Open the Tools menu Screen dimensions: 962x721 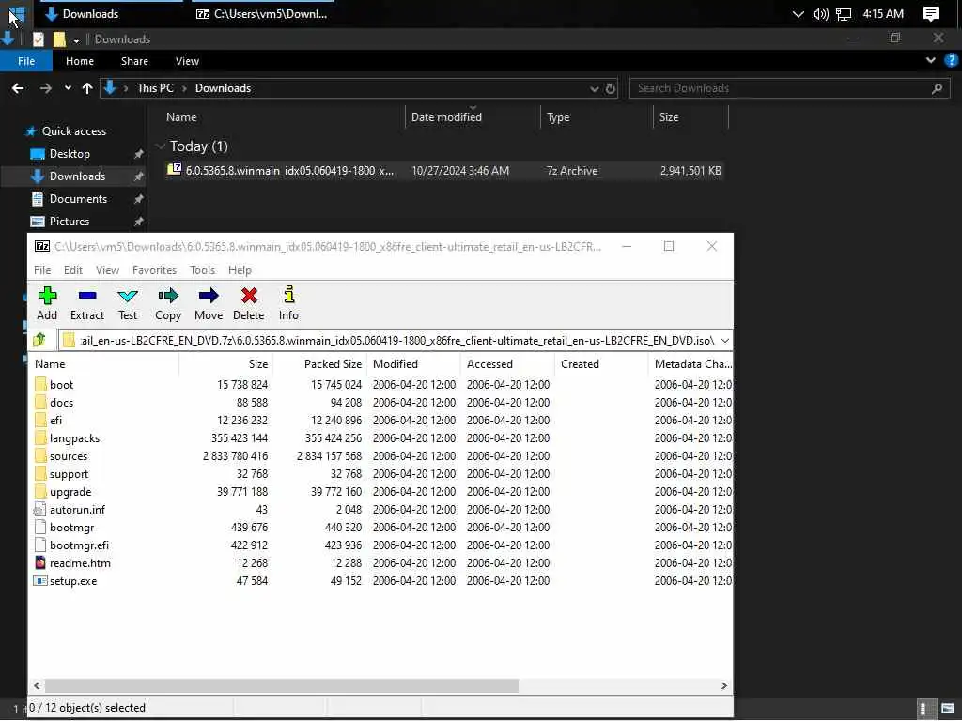(203, 269)
